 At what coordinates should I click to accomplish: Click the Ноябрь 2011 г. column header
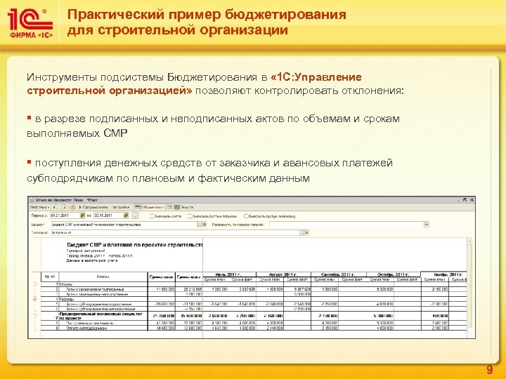point(444,274)
